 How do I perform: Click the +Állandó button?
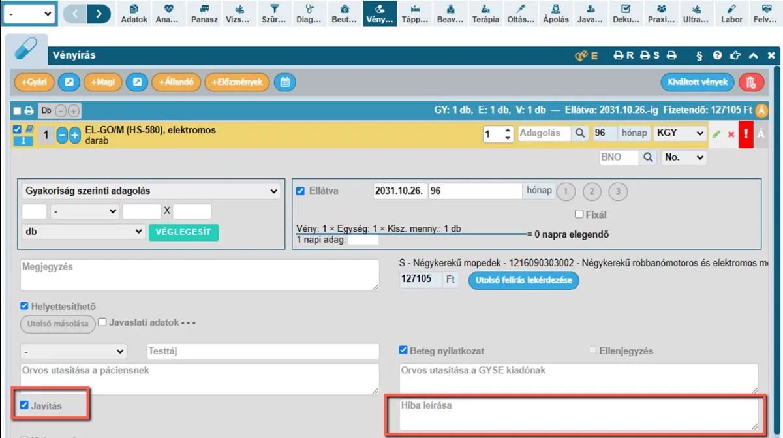click(x=176, y=82)
